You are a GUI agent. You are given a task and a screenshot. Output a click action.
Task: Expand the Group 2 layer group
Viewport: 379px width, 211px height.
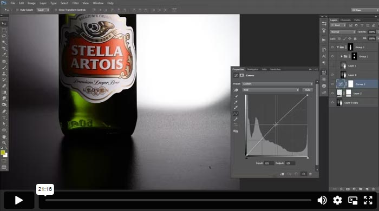point(342,56)
